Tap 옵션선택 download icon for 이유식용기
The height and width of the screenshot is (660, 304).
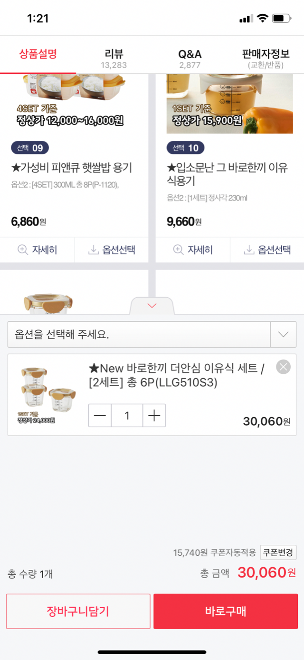click(249, 250)
